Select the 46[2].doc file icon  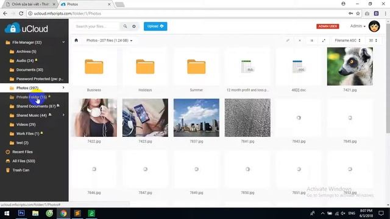(299, 66)
